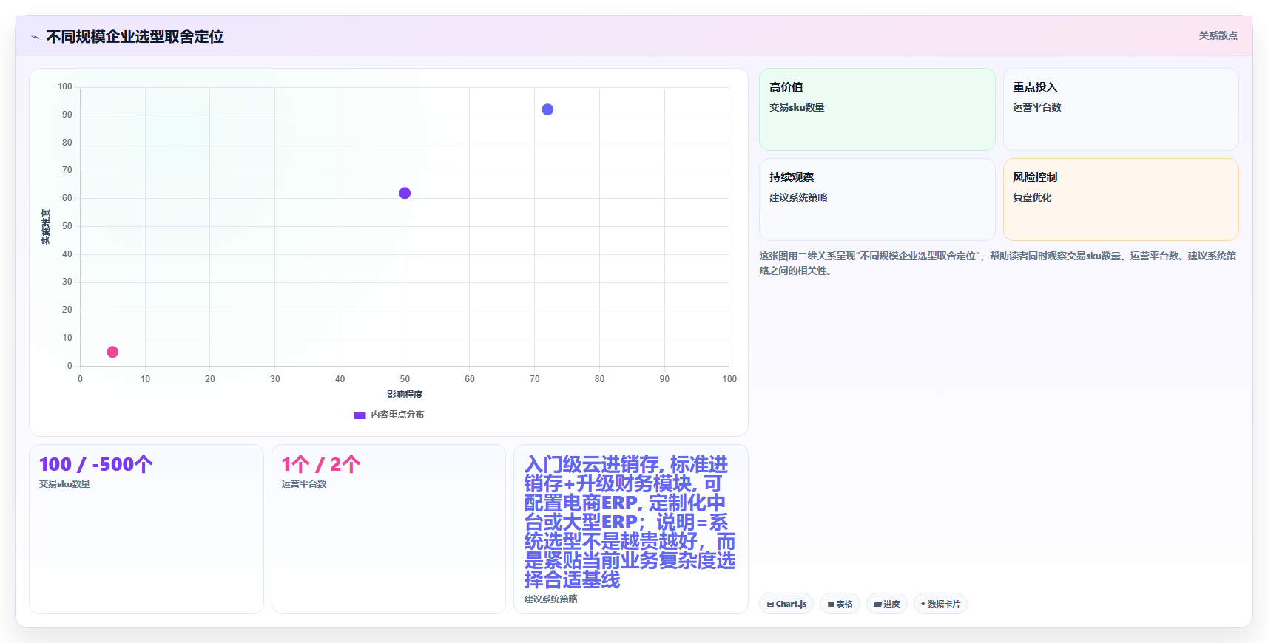Click the 交易sku数量 label under the first metric card
1268x643 pixels.
(x=64, y=484)
